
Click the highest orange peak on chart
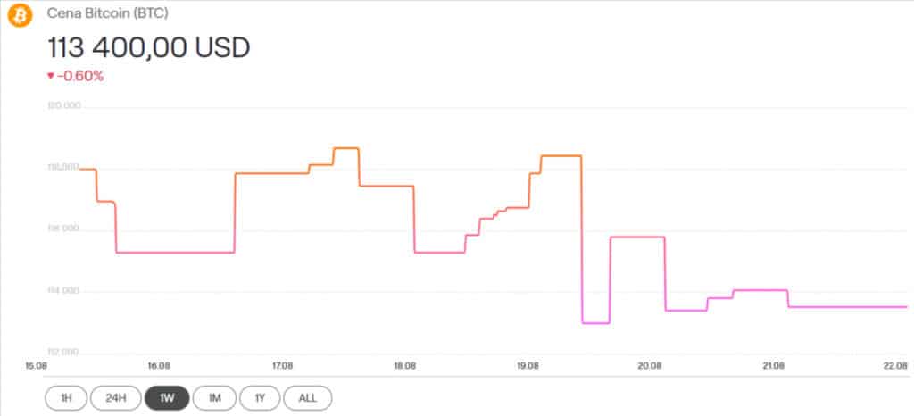pos(345,148)
